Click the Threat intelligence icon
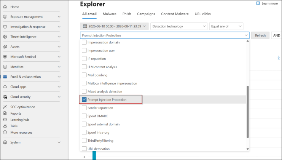Screen dimensions: 282x160 tap(5, 37)
